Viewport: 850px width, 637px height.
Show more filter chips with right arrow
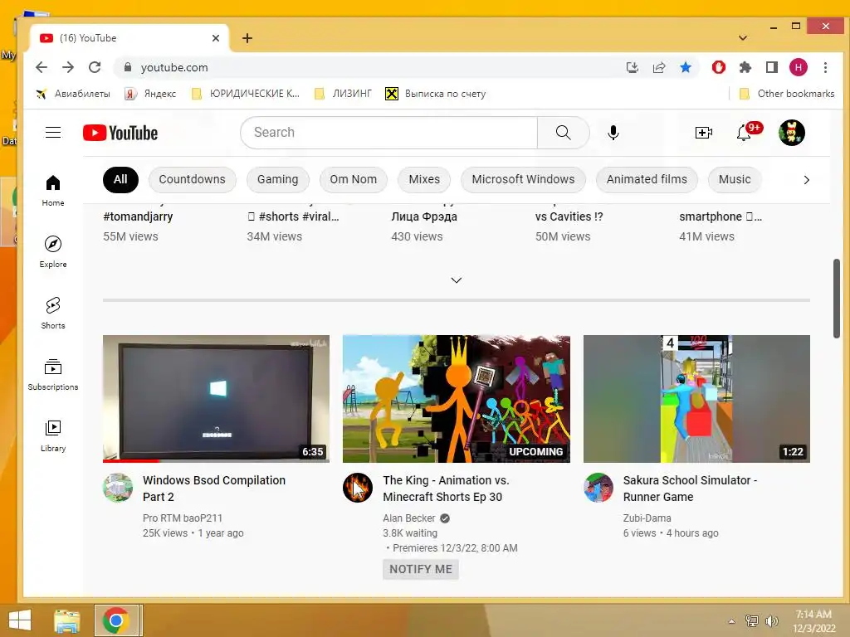coord(806,180)
